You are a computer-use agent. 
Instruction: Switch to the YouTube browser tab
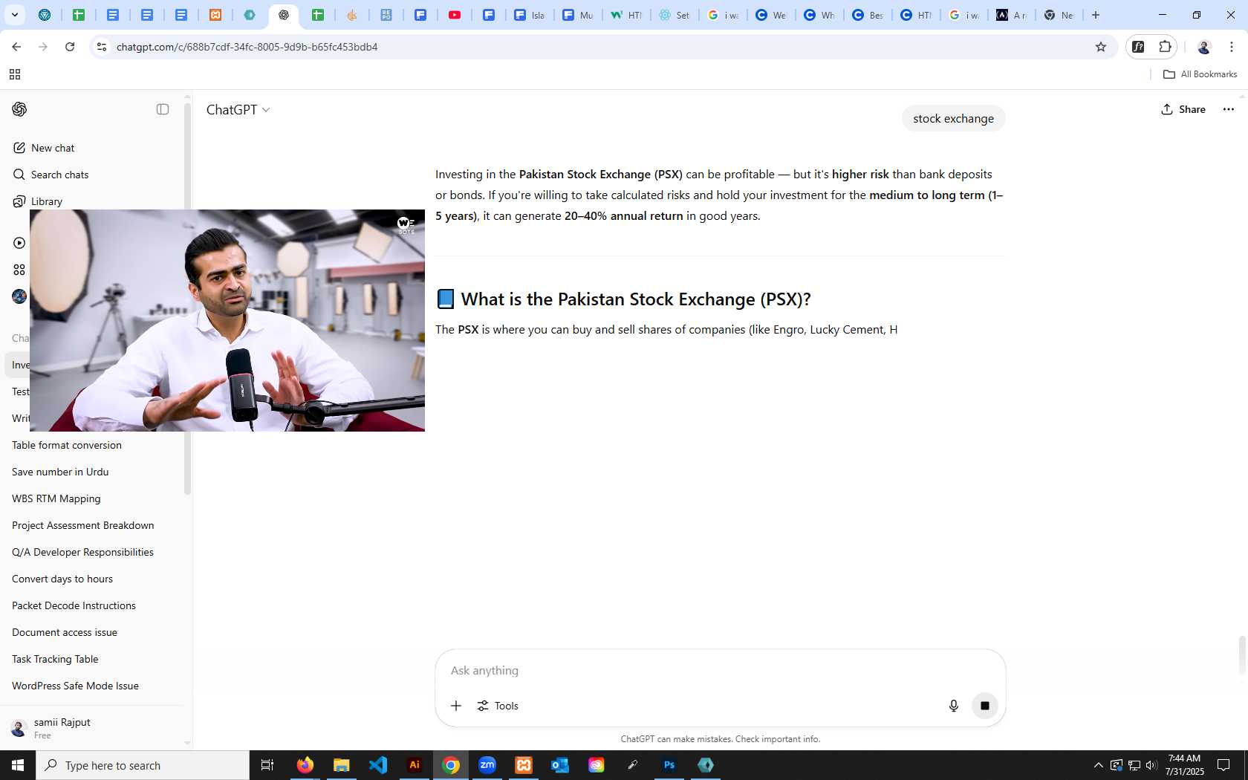455,15
